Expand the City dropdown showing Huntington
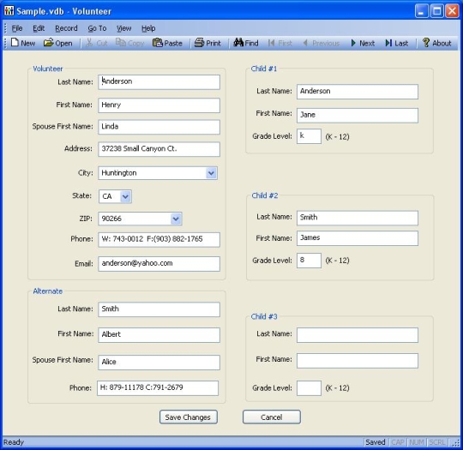The width and height of the screenshot is (463, 450). (x=211, y=173)
